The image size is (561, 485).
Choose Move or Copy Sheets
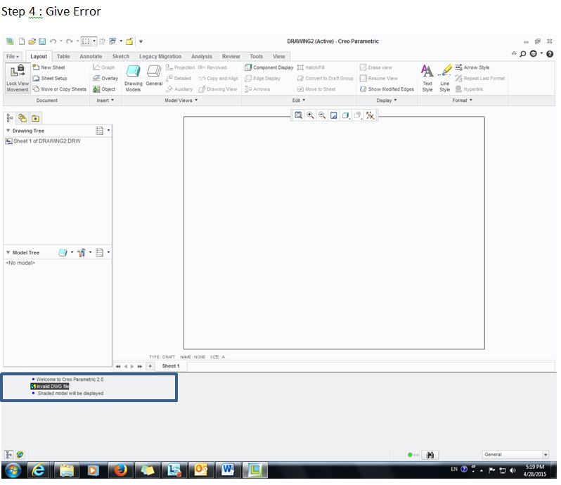click(59, 89)
